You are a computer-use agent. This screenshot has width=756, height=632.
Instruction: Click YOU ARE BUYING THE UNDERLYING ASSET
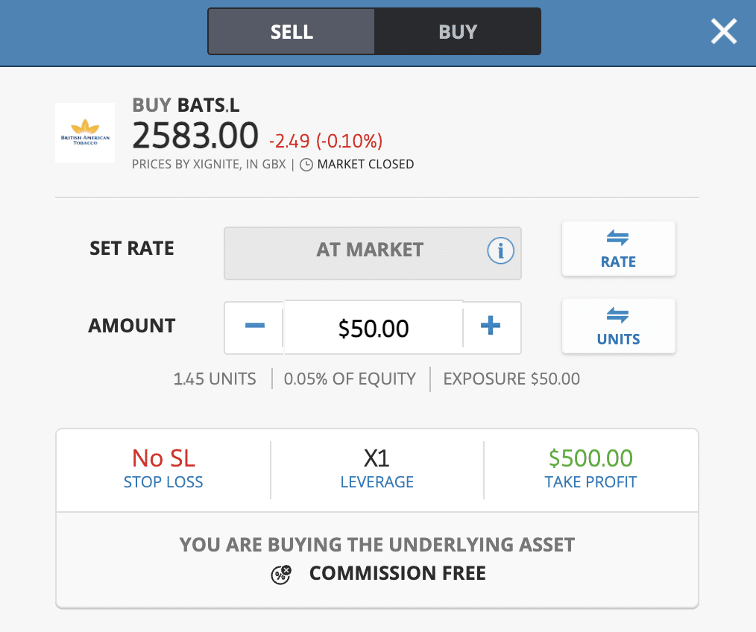click(377, 545)
